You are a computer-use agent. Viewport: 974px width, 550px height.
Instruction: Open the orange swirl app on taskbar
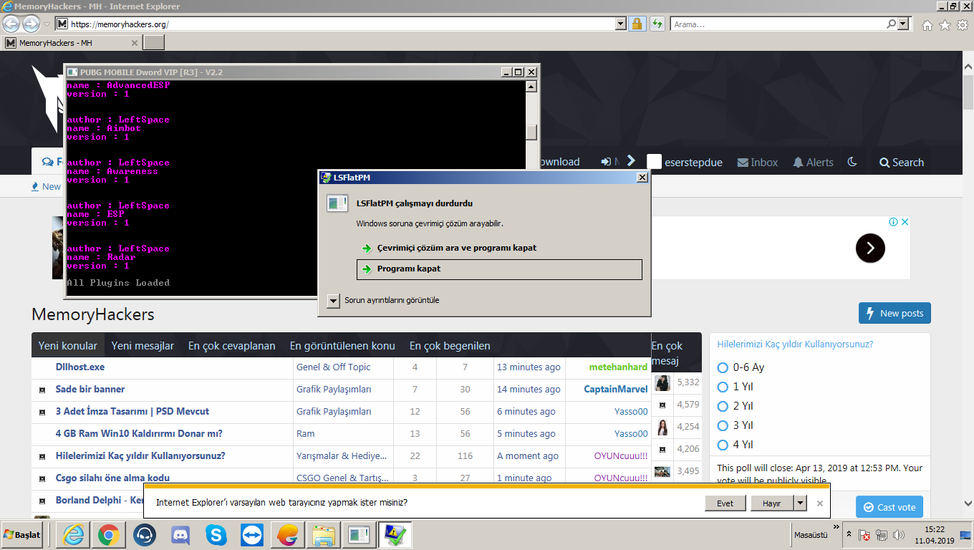(288, 534)
